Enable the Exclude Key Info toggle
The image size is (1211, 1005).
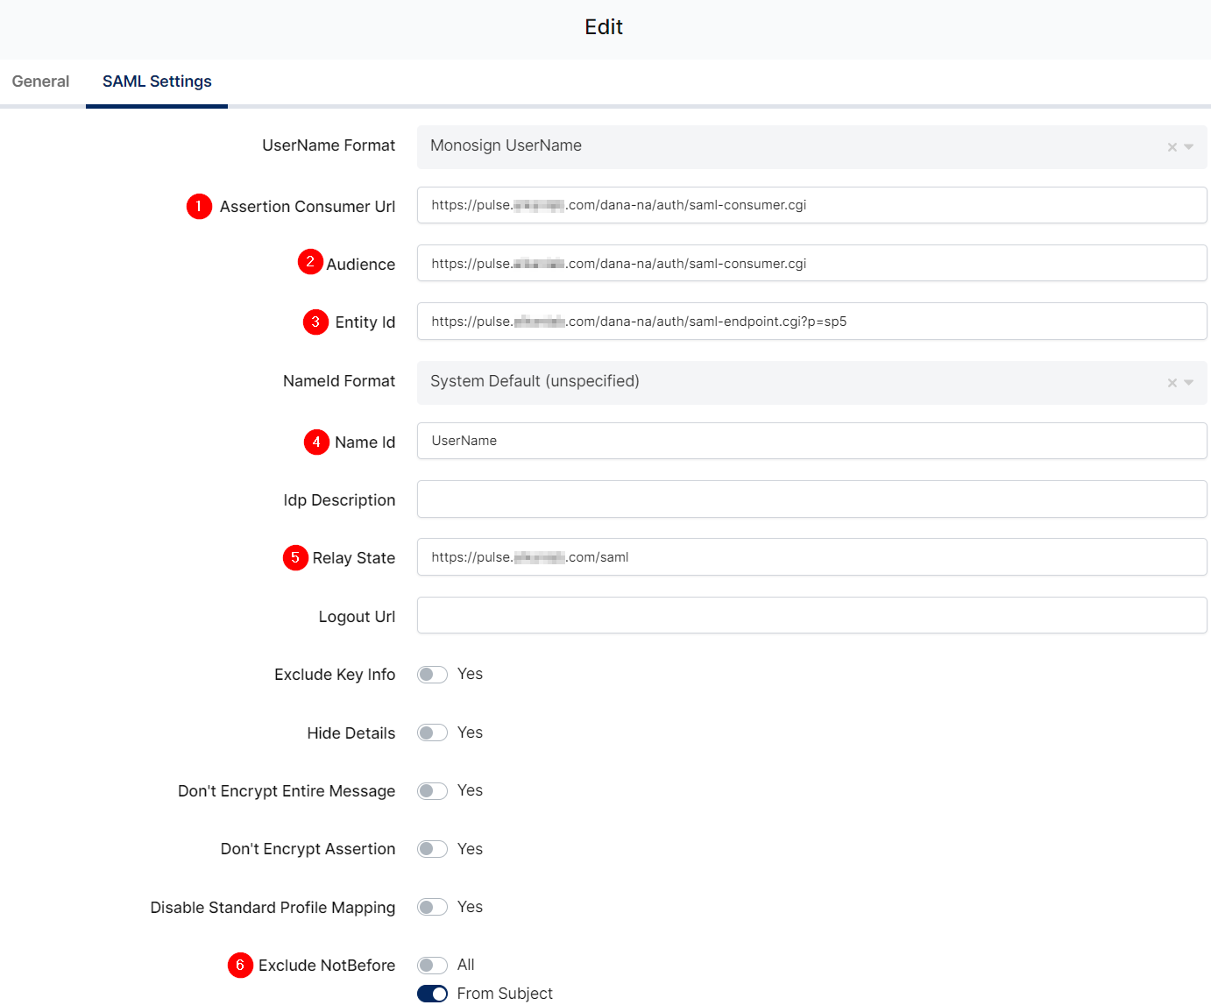[432, 675]
